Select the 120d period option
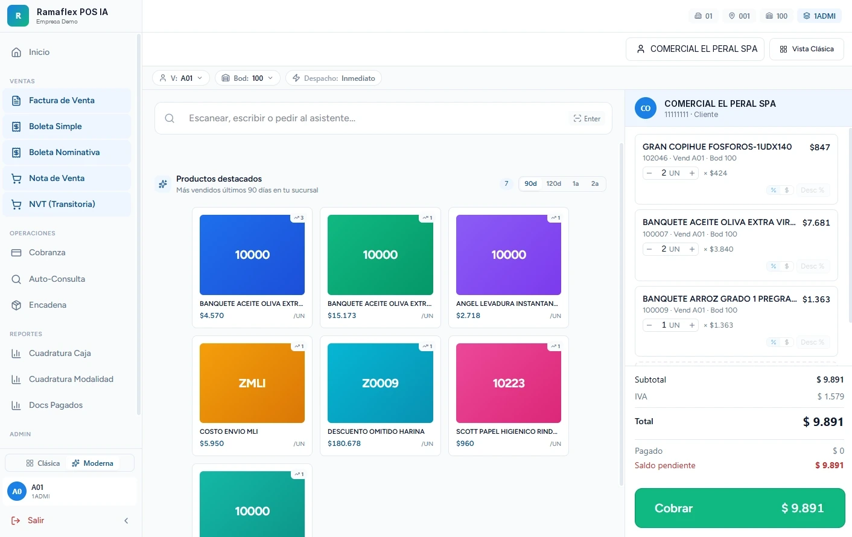 point(554,184)
